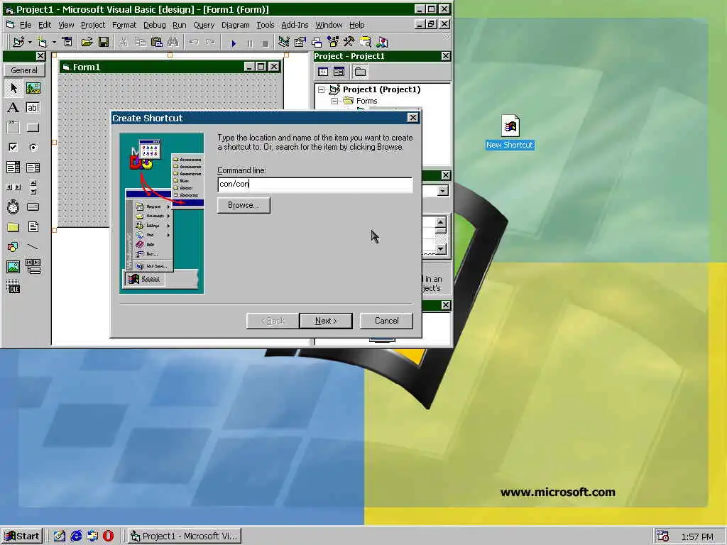
Task: Click the Add Form toolbar icon
Action: pos(42,42)
